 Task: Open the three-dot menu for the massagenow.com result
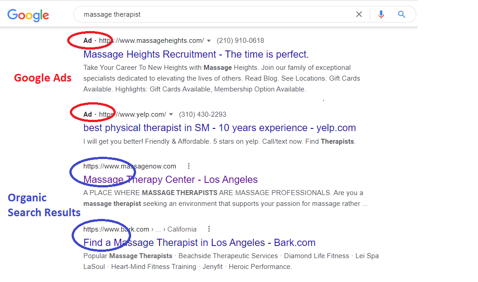point(188,166)
